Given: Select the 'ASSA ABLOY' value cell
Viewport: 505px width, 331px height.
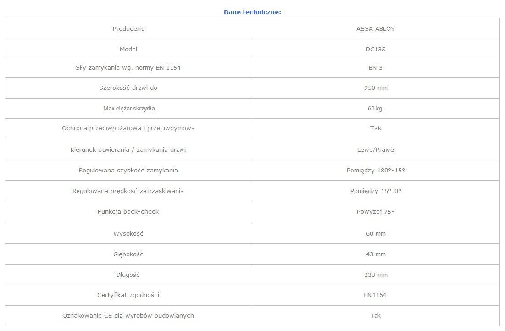Looking at the screenshot, I should (x=375, y=28).
